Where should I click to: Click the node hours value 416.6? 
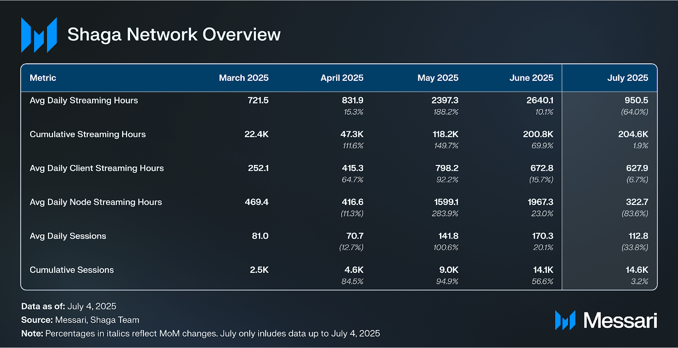click(x=353, y=202)
